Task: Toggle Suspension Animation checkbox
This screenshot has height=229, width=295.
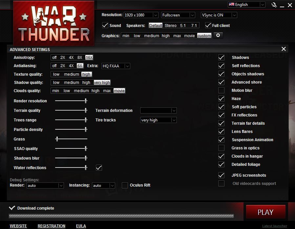Action: click(x=221, y=140)
